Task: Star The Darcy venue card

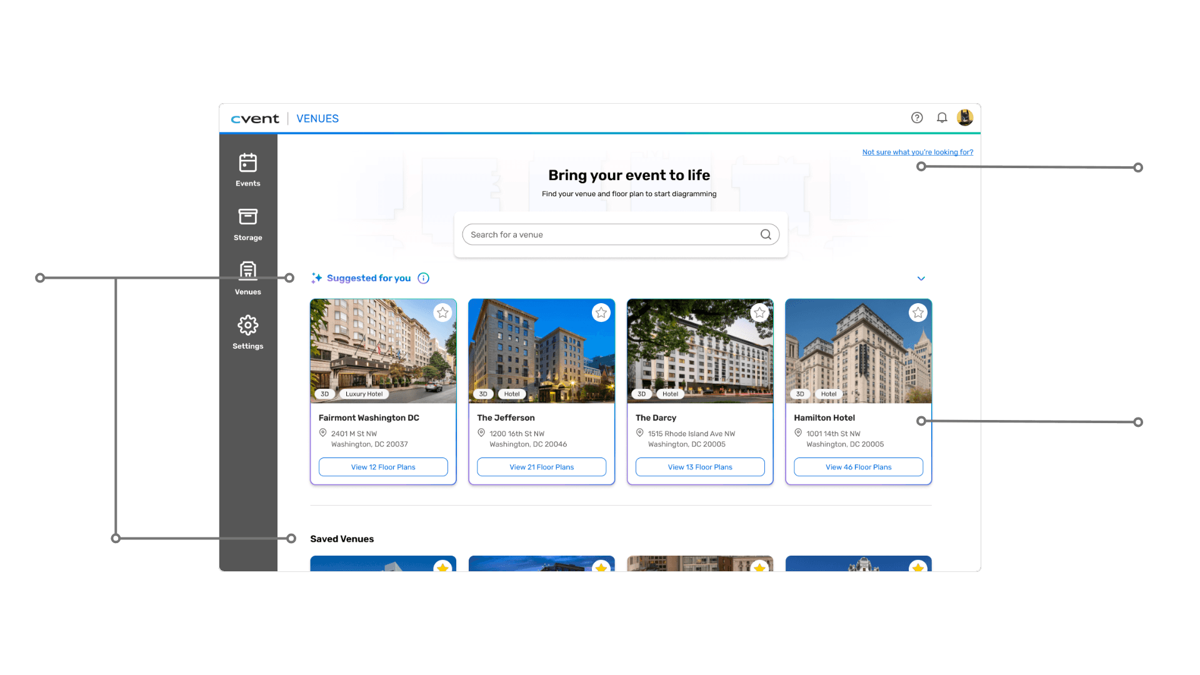Action: pos(759,312)
